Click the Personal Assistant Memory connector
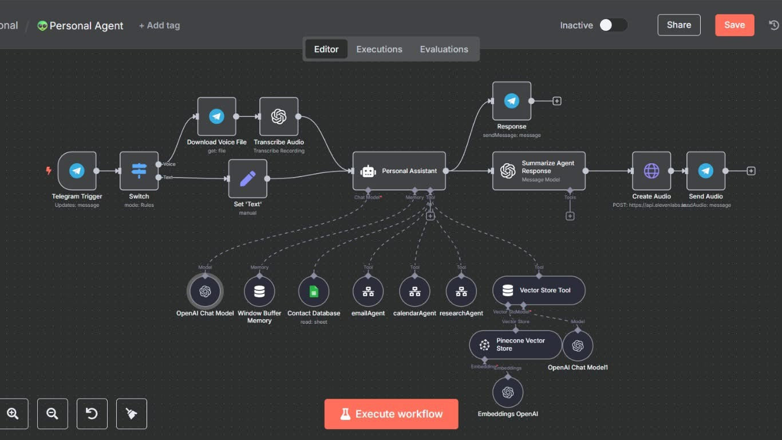The image size is (782, 440). coord(414,190)
